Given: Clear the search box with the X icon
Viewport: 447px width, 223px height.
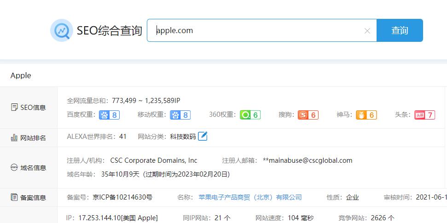Looking at the screenshot, I should (367, 31).
